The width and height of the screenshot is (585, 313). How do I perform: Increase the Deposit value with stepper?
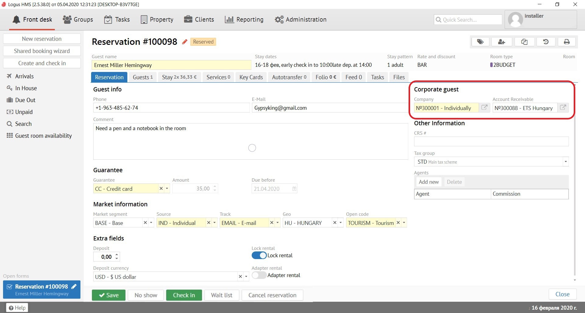[117, 254]
